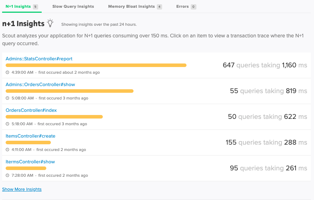
Task: Open the Slow Query Insights tab
Action: [x=73, y=6]
